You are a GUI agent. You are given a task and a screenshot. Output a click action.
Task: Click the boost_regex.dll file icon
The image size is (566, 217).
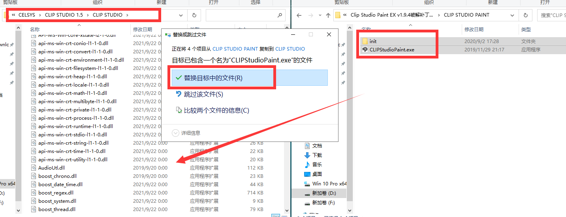(34, 192)
